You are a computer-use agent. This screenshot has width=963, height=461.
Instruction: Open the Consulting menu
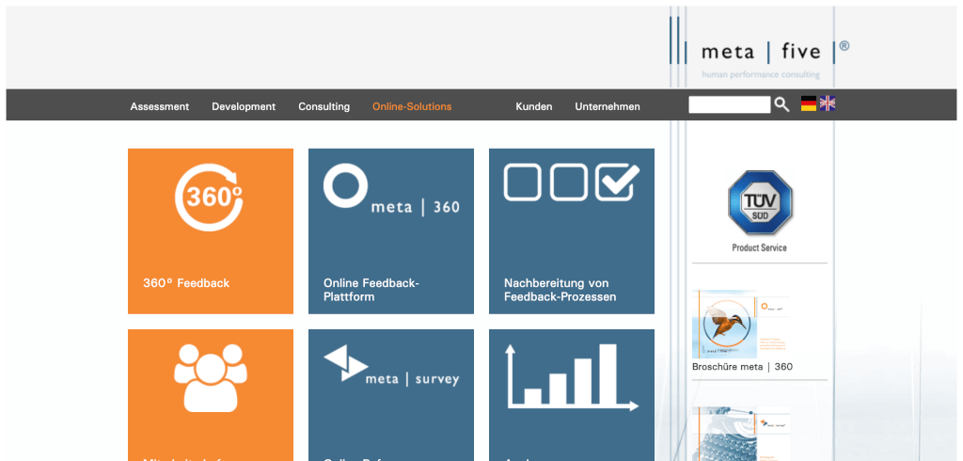324,106
